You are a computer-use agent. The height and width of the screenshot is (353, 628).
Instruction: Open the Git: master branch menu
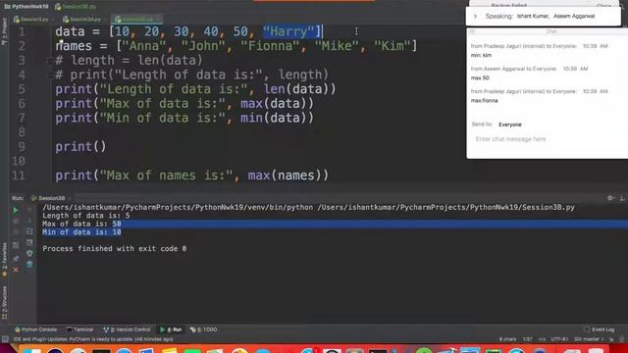click(x=589, y=339)
